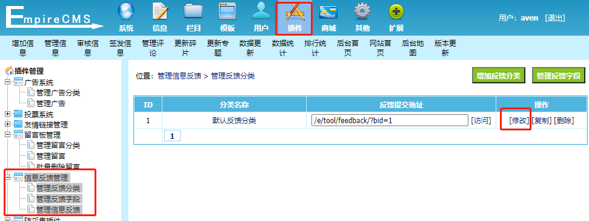Viewport: 589px width, 221px height.
Task: Click the [复制] link for 默认反馈分类
Action: point(541,121)
